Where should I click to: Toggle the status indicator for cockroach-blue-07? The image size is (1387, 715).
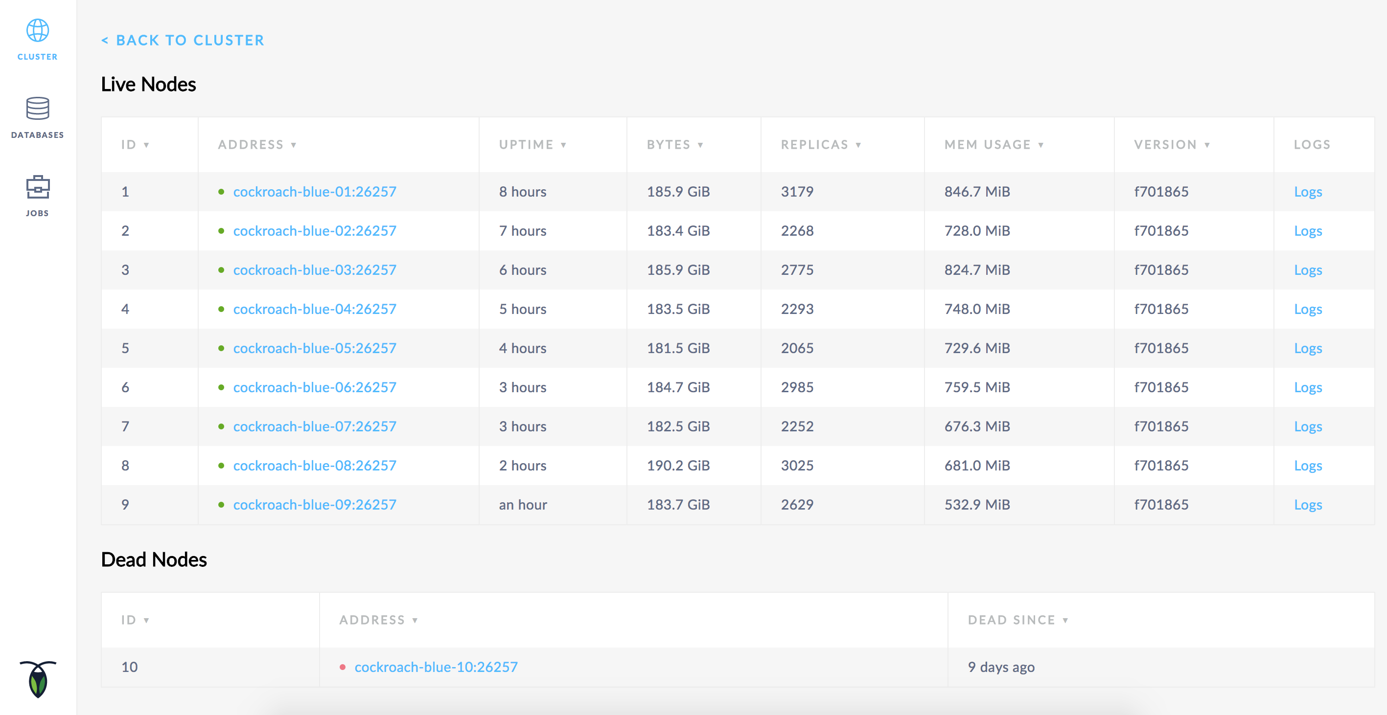pos(222,426)
